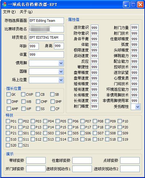The height and width of the screenshot is (178, 145).
Task: Check the CMF position checkbox
Action: (x=38, y=102)
